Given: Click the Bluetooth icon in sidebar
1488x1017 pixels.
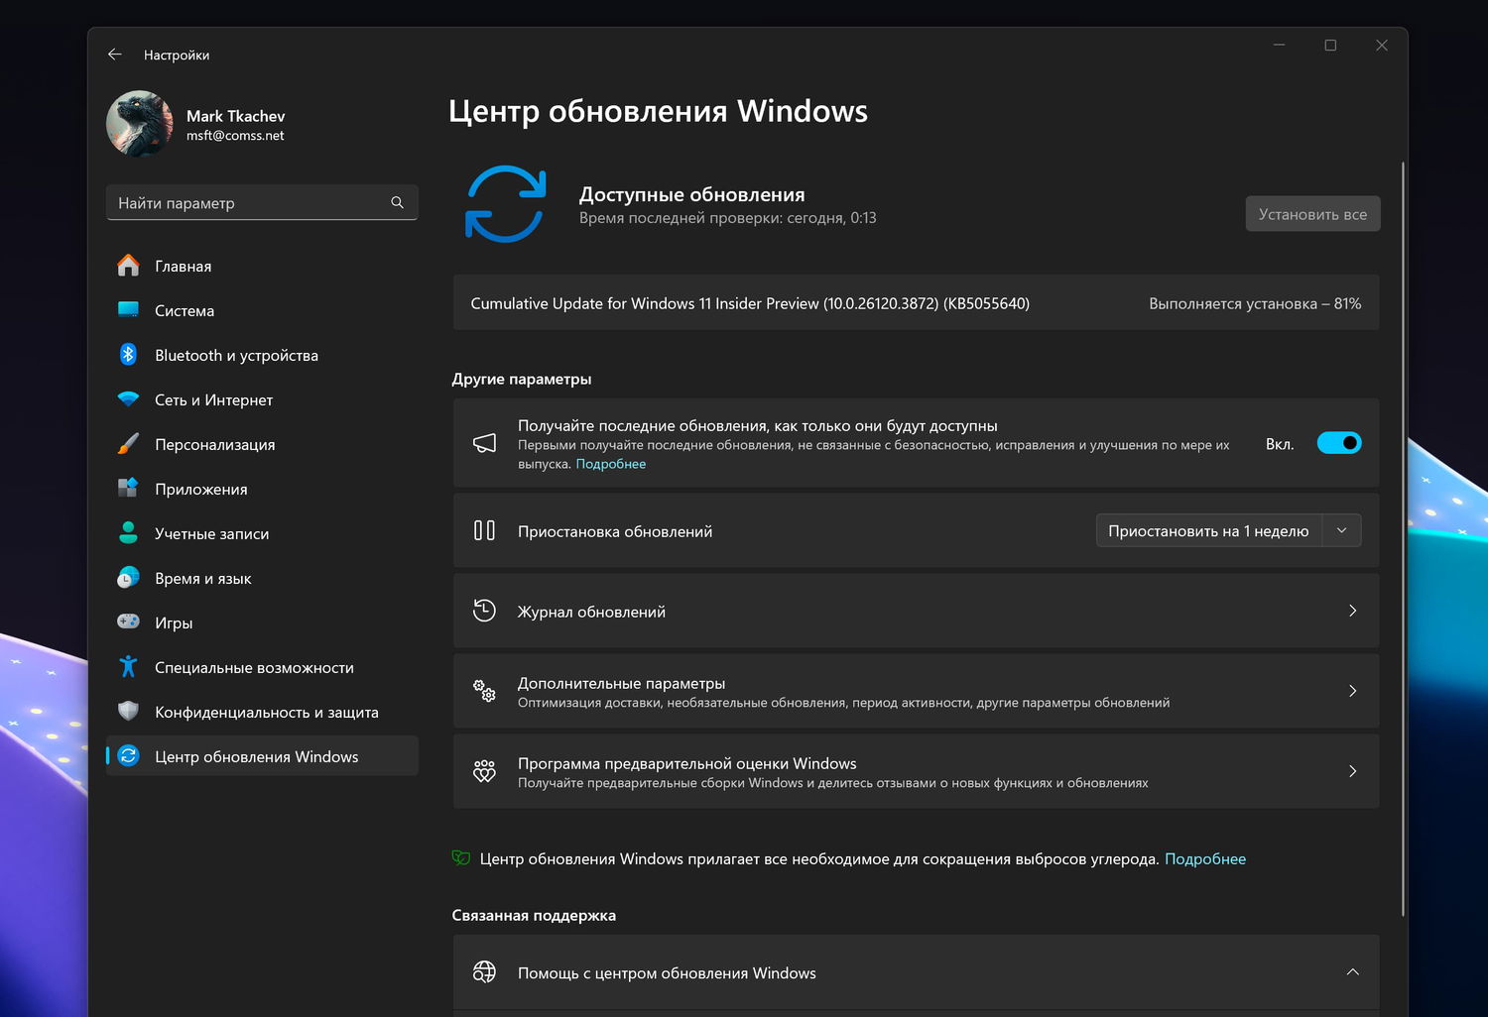Looking at the screenshot, I should tap(128, 355).
